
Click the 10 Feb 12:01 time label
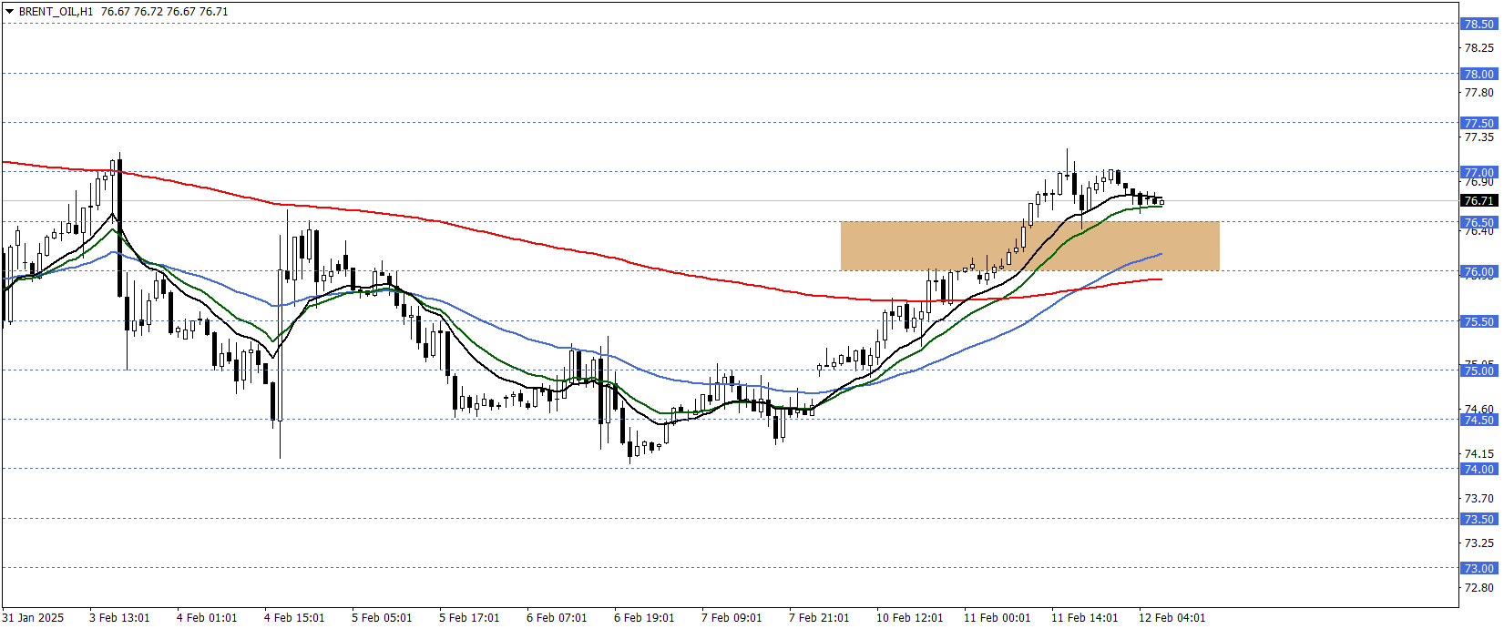tap(910, 617)
